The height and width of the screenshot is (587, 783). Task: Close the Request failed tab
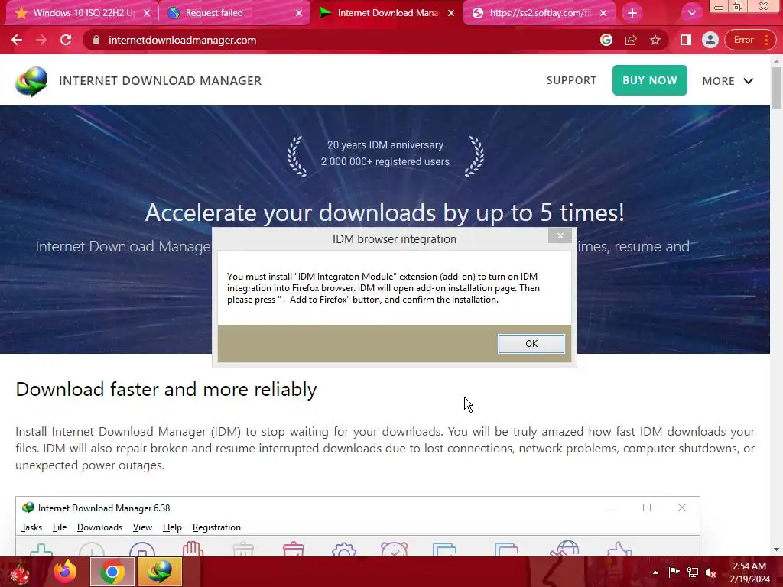tap(299, 13)
